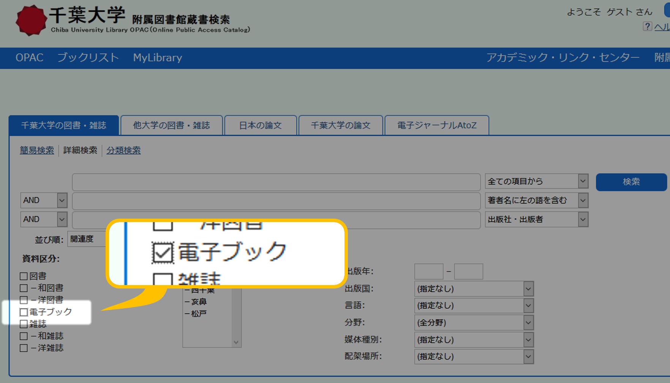Screen dimensions: 670x383
Task: Open the OPAC menu item
Action: coord(29,58)
